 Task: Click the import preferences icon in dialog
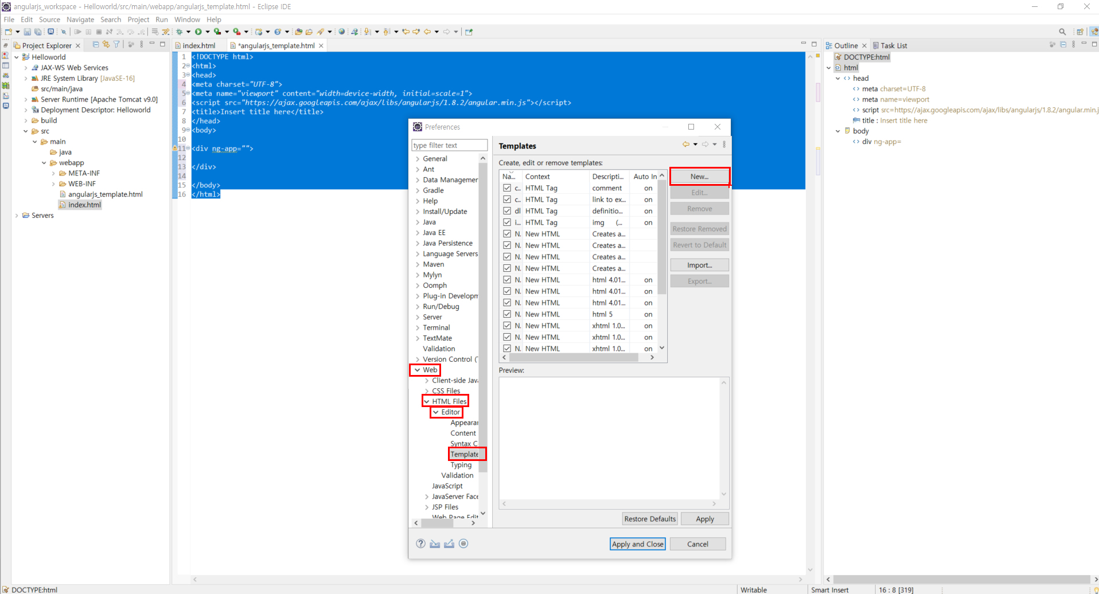(x=435, y=544)
